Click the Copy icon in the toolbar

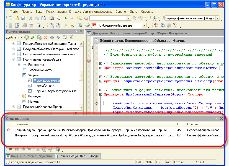pos(37,18)
